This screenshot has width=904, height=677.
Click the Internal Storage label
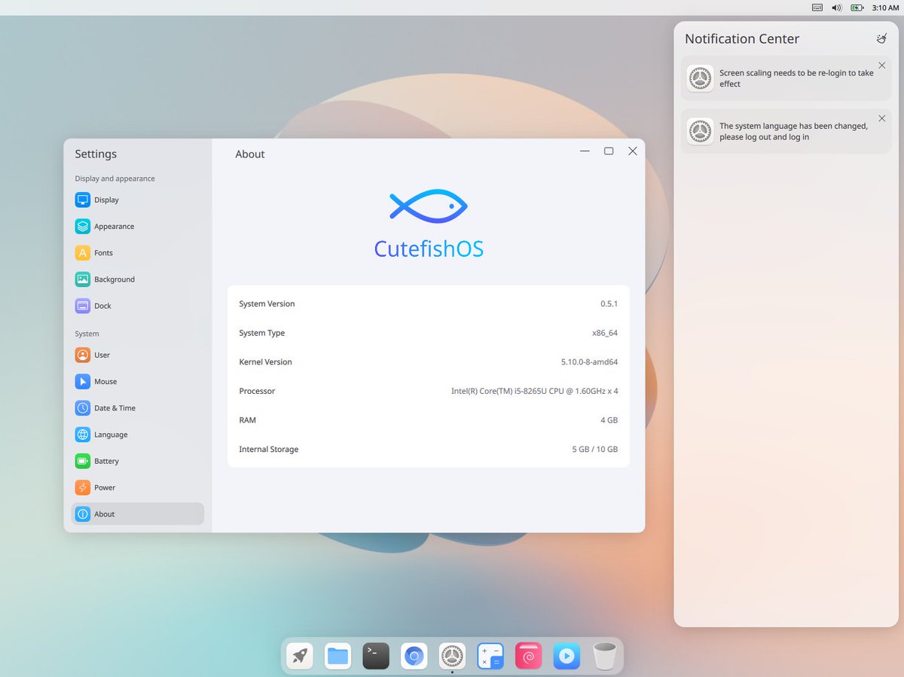tap(269, 450)
